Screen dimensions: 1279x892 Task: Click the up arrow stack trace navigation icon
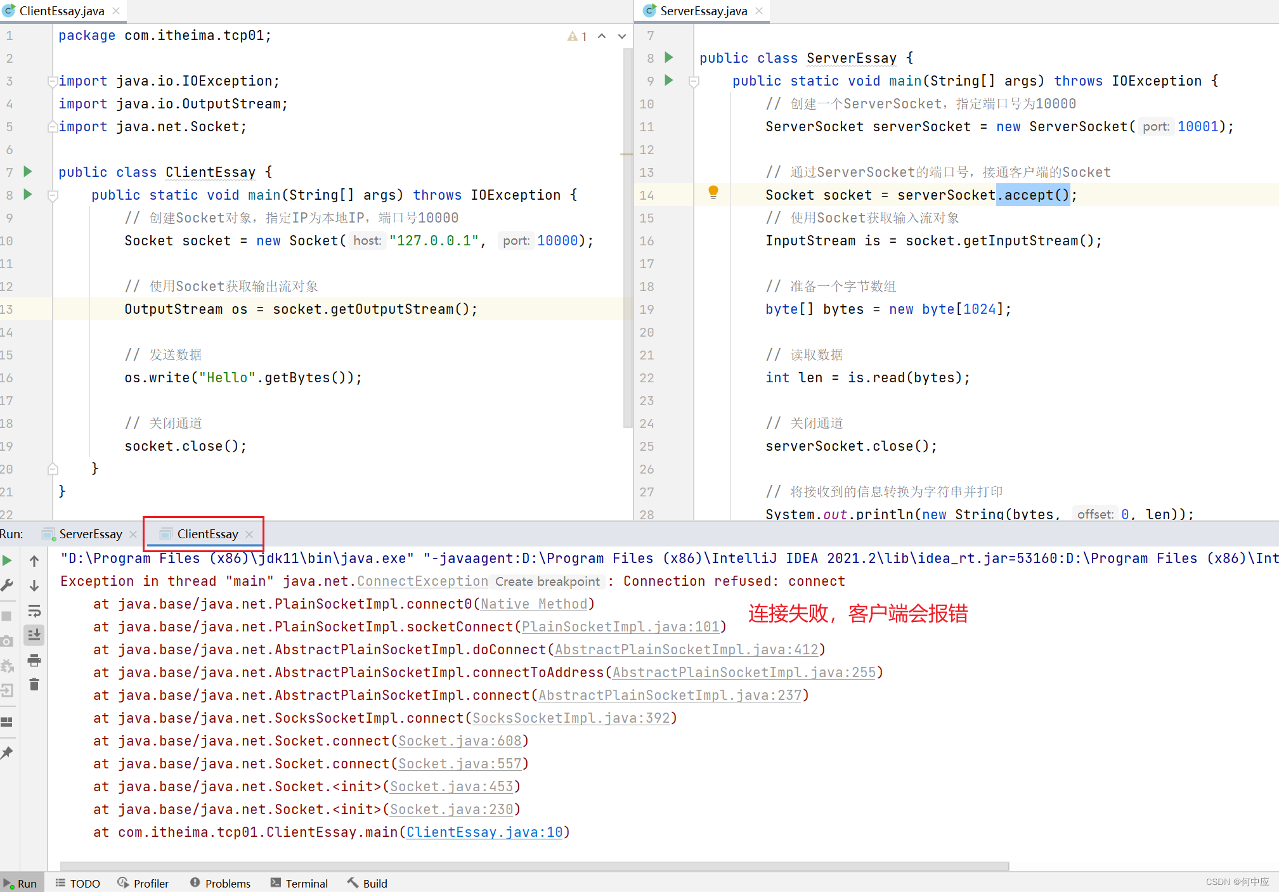click(x=34, y=560)
